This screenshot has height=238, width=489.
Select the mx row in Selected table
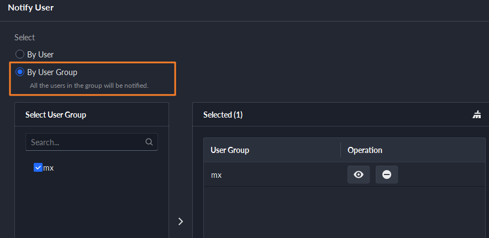[271, 175]
